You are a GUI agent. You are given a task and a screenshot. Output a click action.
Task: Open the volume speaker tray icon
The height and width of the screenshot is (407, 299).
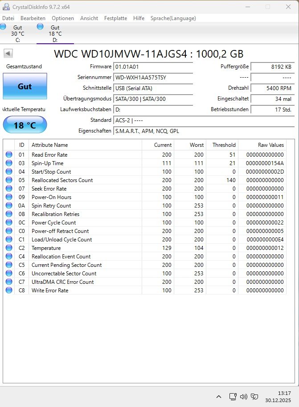[244, 397]
